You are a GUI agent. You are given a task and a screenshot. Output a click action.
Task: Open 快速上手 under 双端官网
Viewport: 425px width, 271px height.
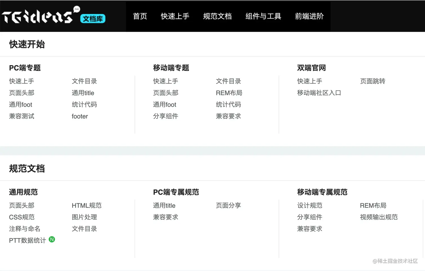tap(310, 81)
